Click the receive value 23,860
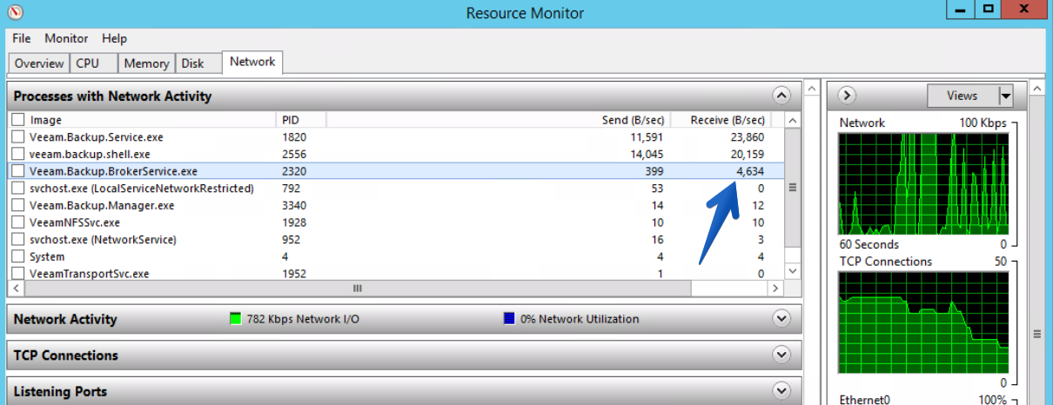This screenshot has height=405, width=1053. tap(748, 137)
